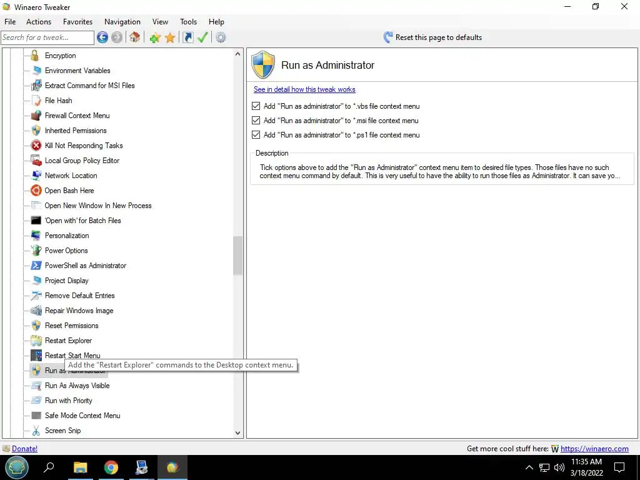Click the Power Options icon

pos(36,251)
